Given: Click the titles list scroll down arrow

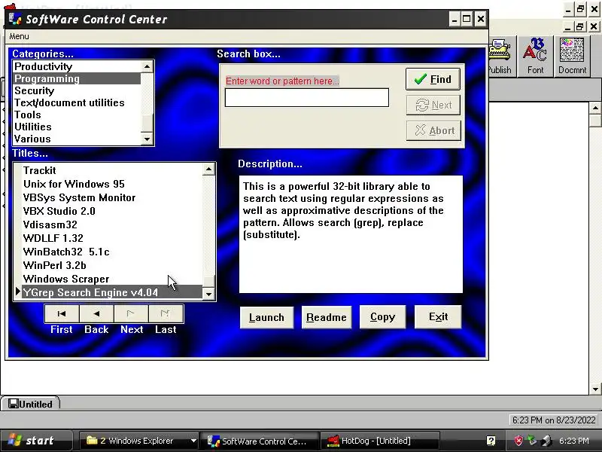Looking at the screenshot, I should click(208, 295).
